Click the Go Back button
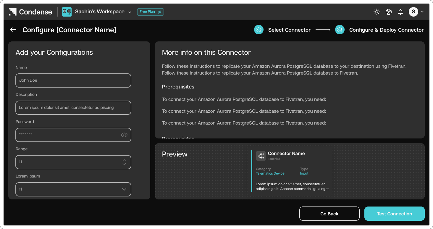433x229 pixels. coord(329,214)
